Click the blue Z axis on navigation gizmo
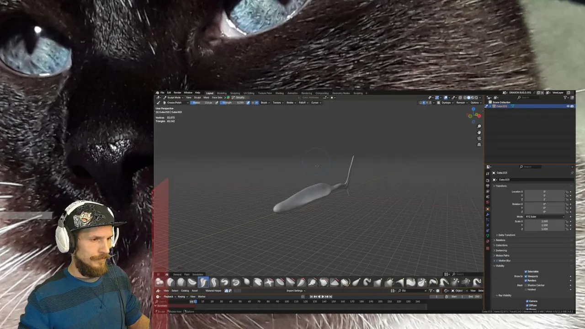 [x=473, y=109]
